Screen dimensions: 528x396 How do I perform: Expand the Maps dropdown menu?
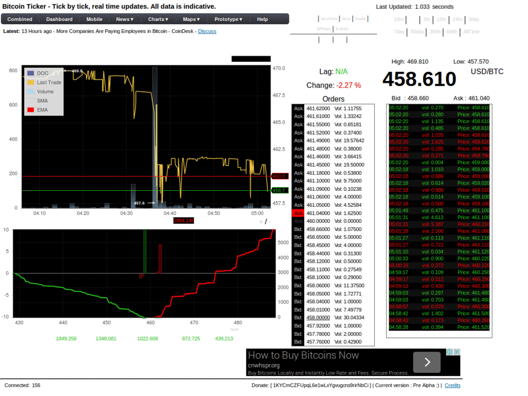coord(191,19)
